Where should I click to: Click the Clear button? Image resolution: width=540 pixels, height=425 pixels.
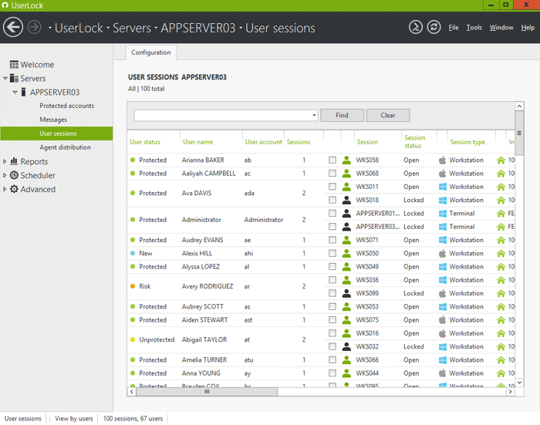388,116
